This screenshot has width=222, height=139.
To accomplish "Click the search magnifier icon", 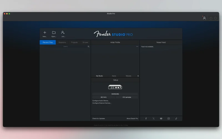I will (x=89, y=46).
